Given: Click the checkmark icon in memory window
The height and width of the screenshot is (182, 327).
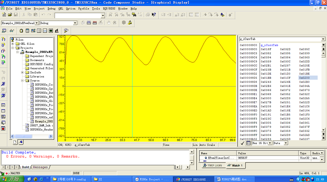Looking at the screenshot, I should coord(242,143).
